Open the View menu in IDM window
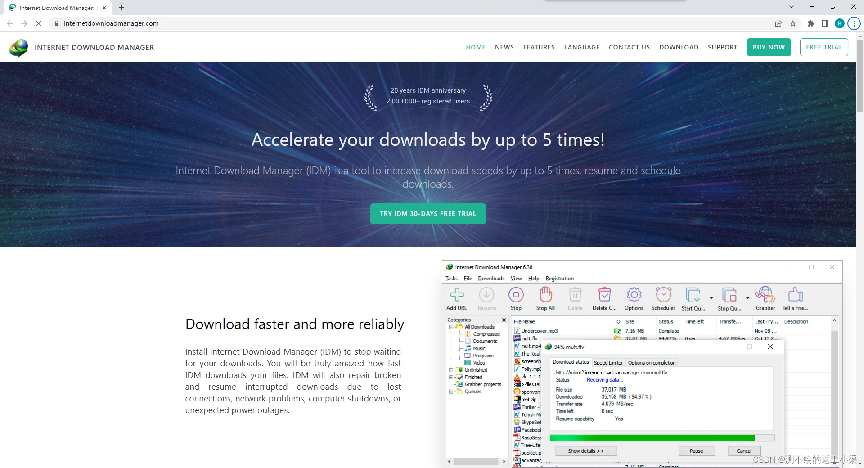The height and width of the screenshot is (468, 864). [516, 279]
